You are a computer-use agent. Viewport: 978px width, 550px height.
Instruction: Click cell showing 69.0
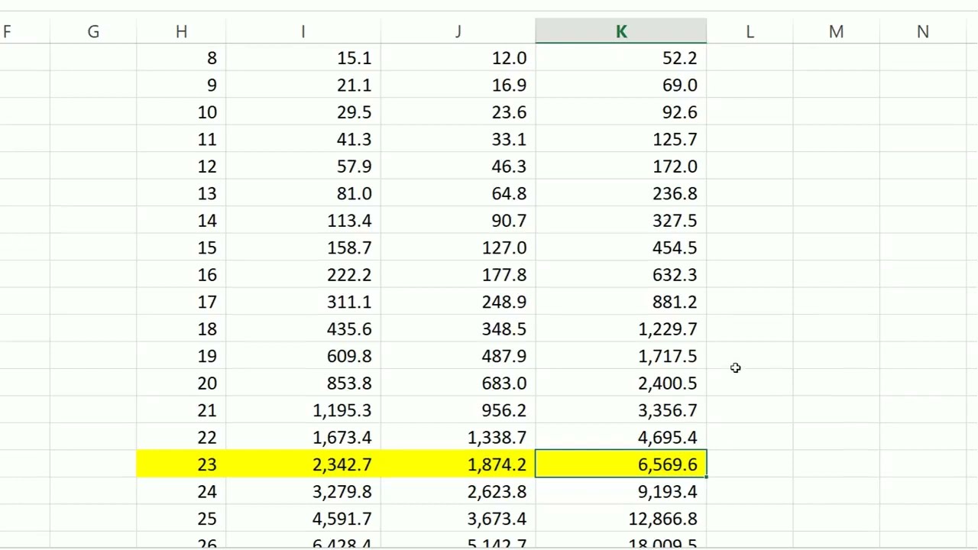coord(621,85)
